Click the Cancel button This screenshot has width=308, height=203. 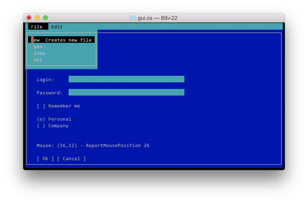(x=71, y=159)
